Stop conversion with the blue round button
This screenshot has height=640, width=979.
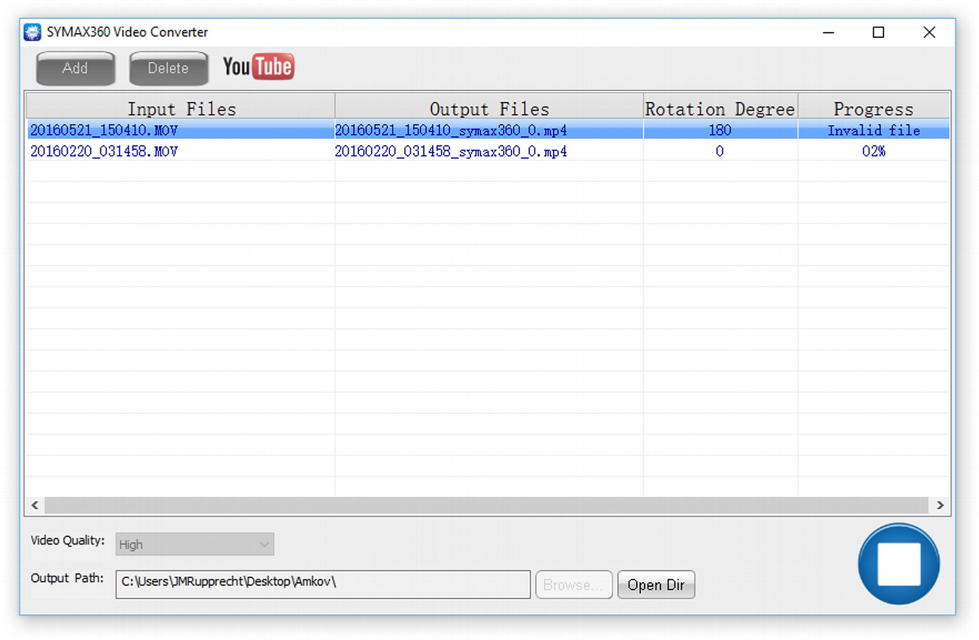point(899,564)
